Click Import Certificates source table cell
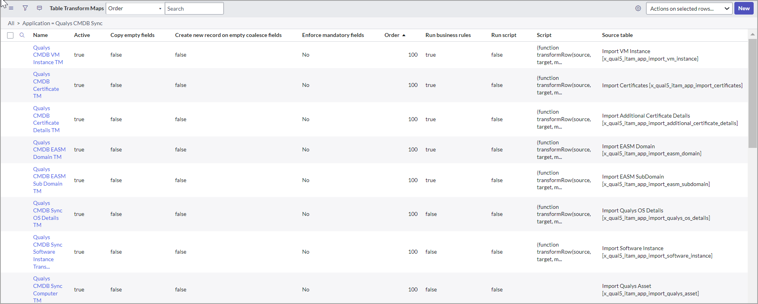Screen dimensions: 758x304 coord(672,85)
